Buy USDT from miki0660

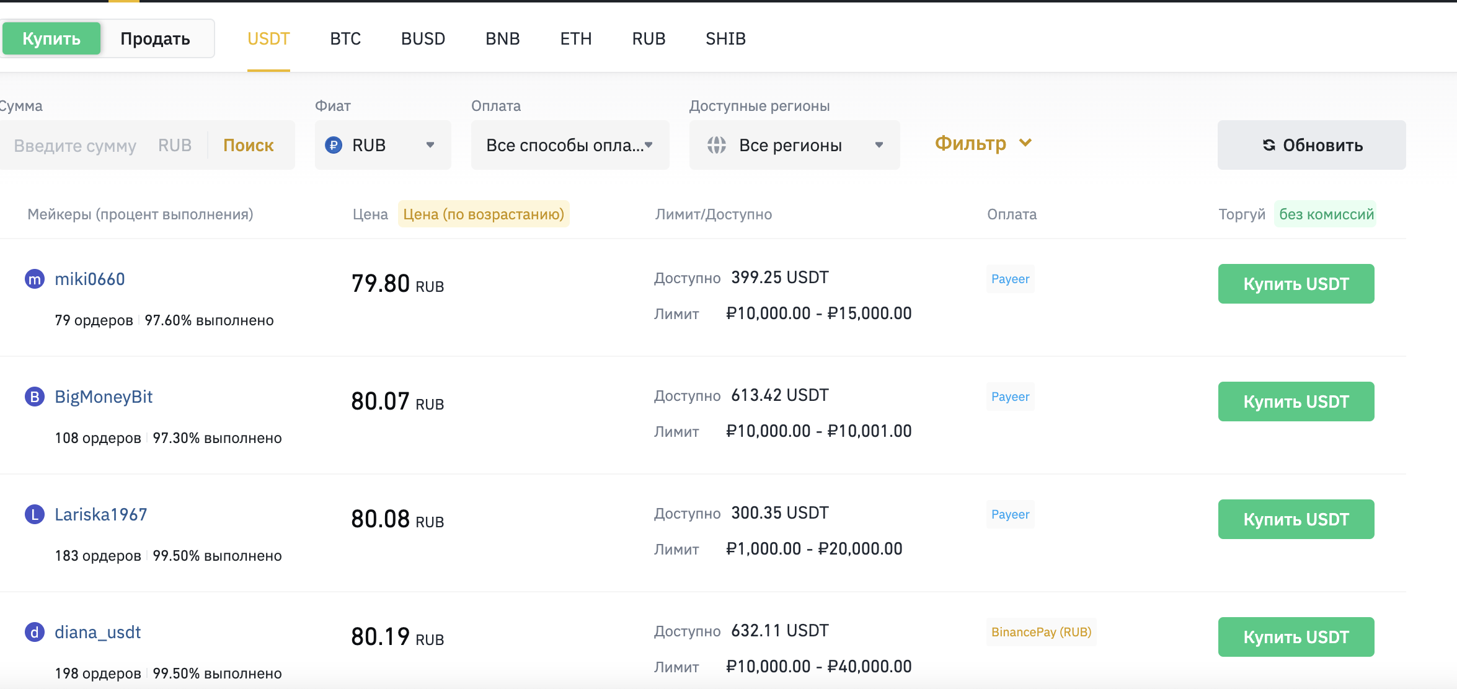(1296, 284)
